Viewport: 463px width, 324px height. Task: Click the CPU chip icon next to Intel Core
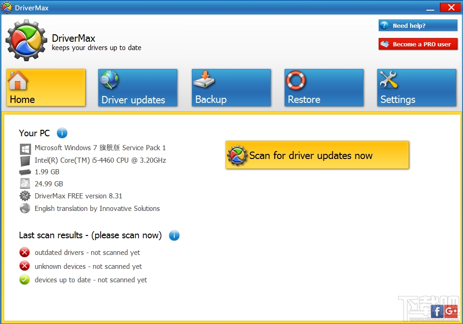25,161
